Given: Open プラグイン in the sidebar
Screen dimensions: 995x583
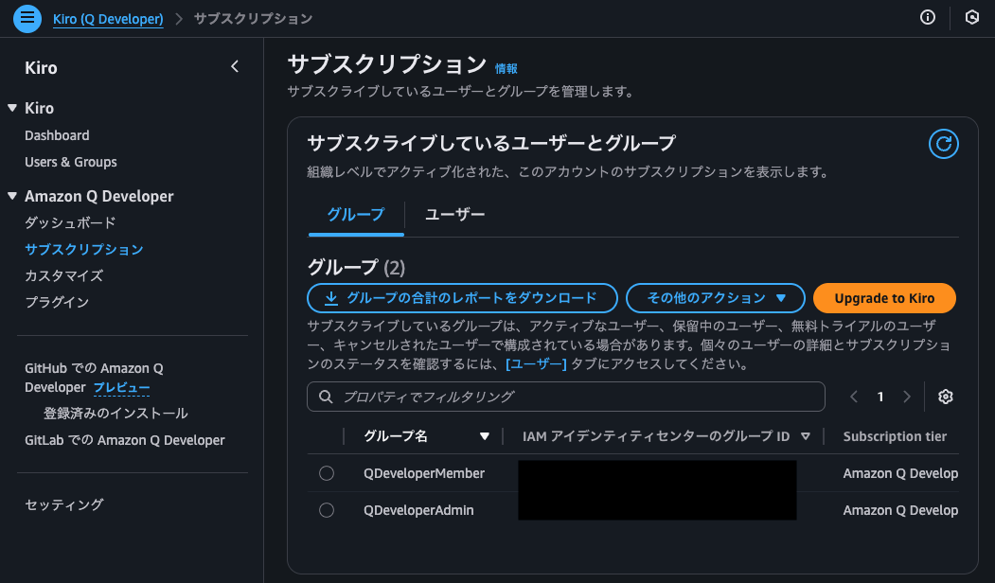Looking at the screenshot, I should coord(57,303).
